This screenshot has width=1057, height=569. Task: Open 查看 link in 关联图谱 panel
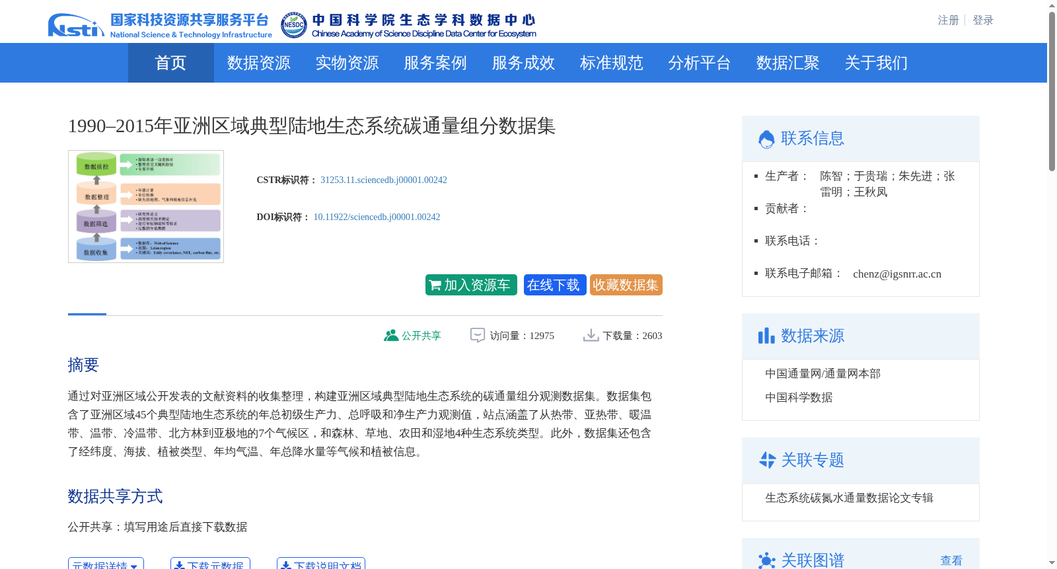pos(951,560)
